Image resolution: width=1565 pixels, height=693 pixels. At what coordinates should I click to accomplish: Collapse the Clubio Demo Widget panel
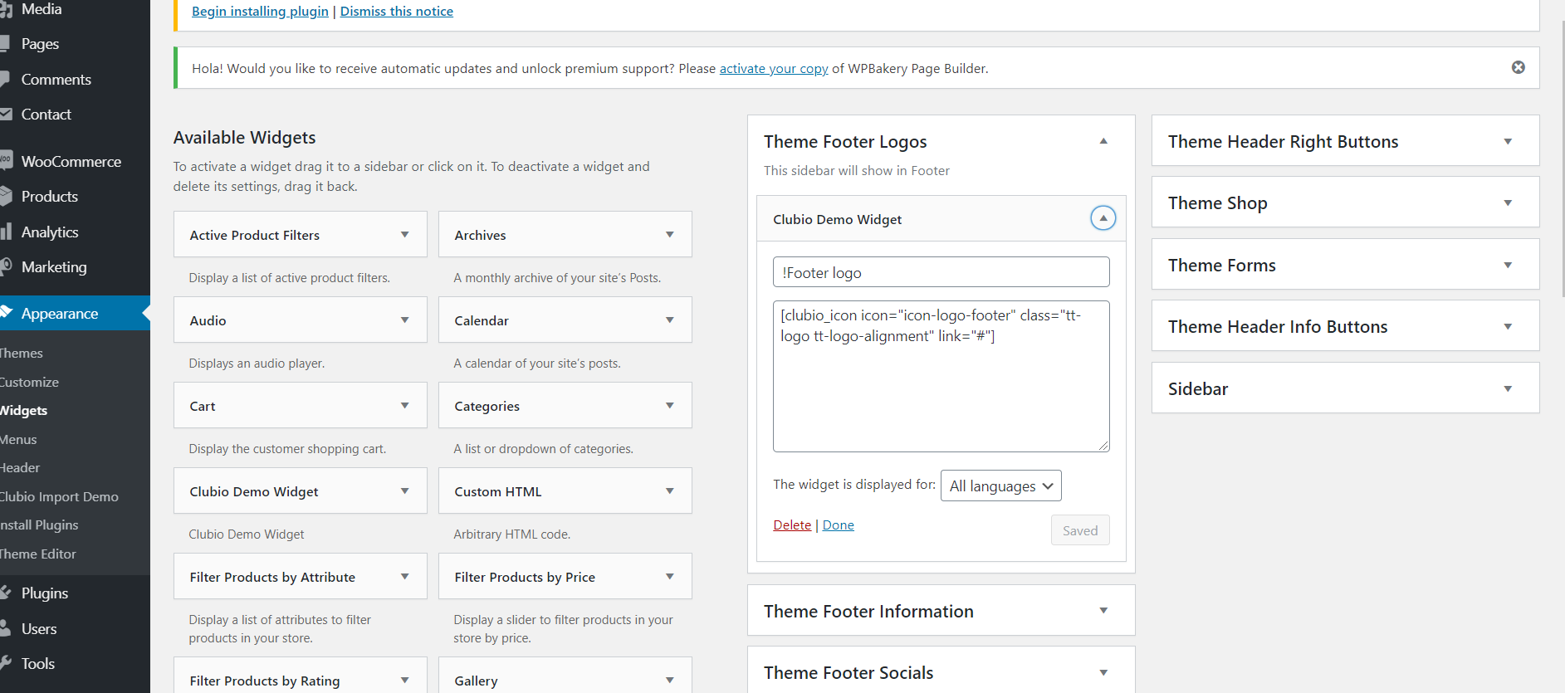[1103, 218]
